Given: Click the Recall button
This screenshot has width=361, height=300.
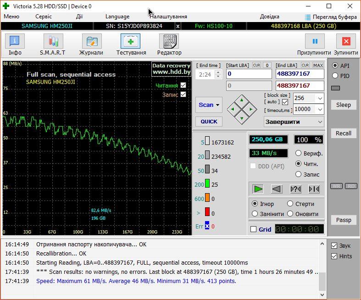Looking at the screenshot, I should (344, 133).
